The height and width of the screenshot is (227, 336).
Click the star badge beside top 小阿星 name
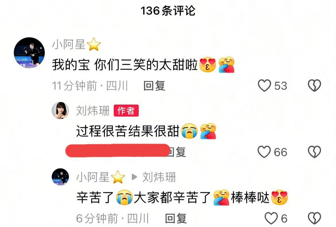point(94,44)
